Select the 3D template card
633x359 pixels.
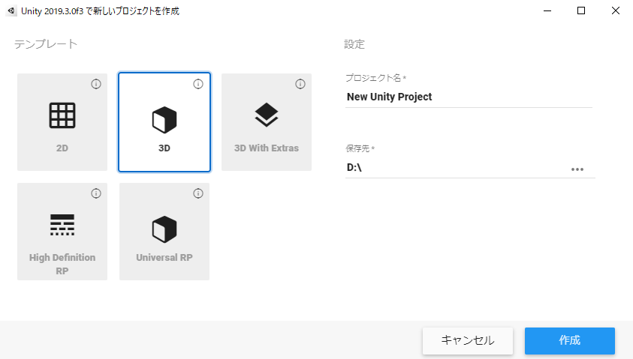[x=164, y=122]
